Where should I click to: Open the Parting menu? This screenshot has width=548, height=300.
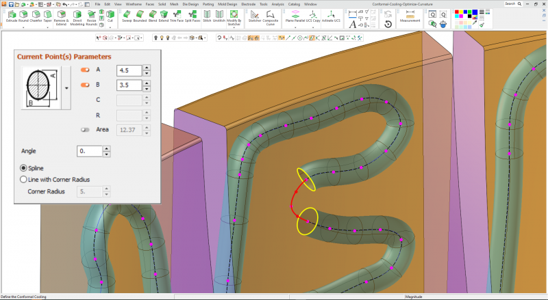[x=208, y=4]
